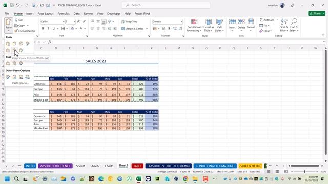
Task: Expand the Sort & Filter dropdown
Action: (284, 25)
